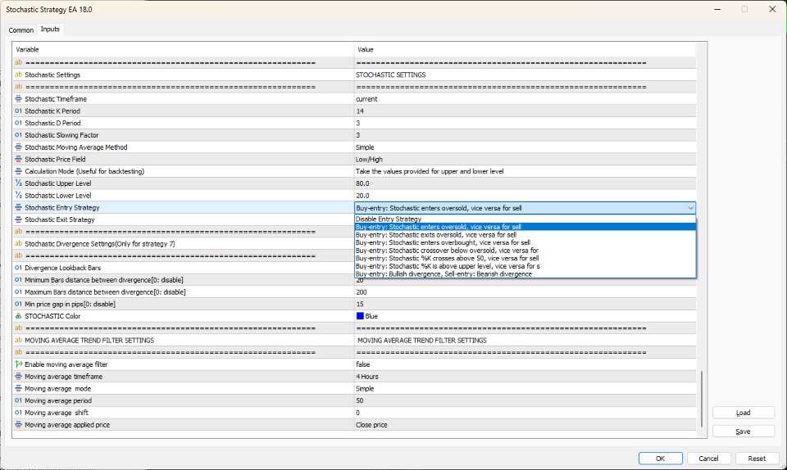Click the enum icon beside Stochastic Price Field

click(19, 159)
